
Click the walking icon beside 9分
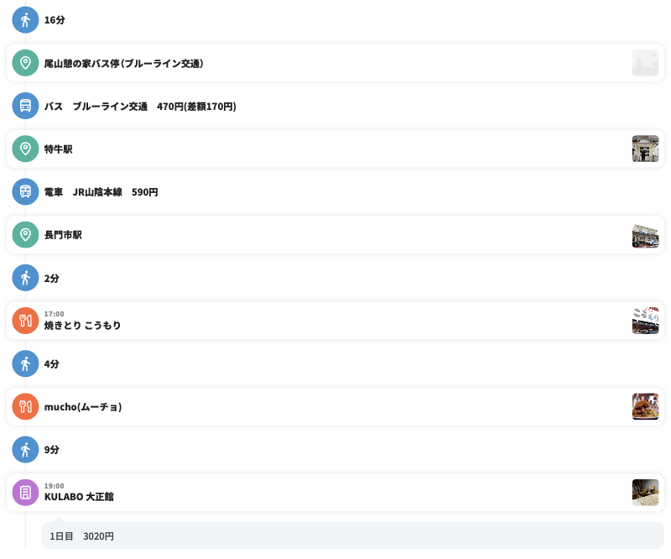pyautogui.click(x=25, y=450)
